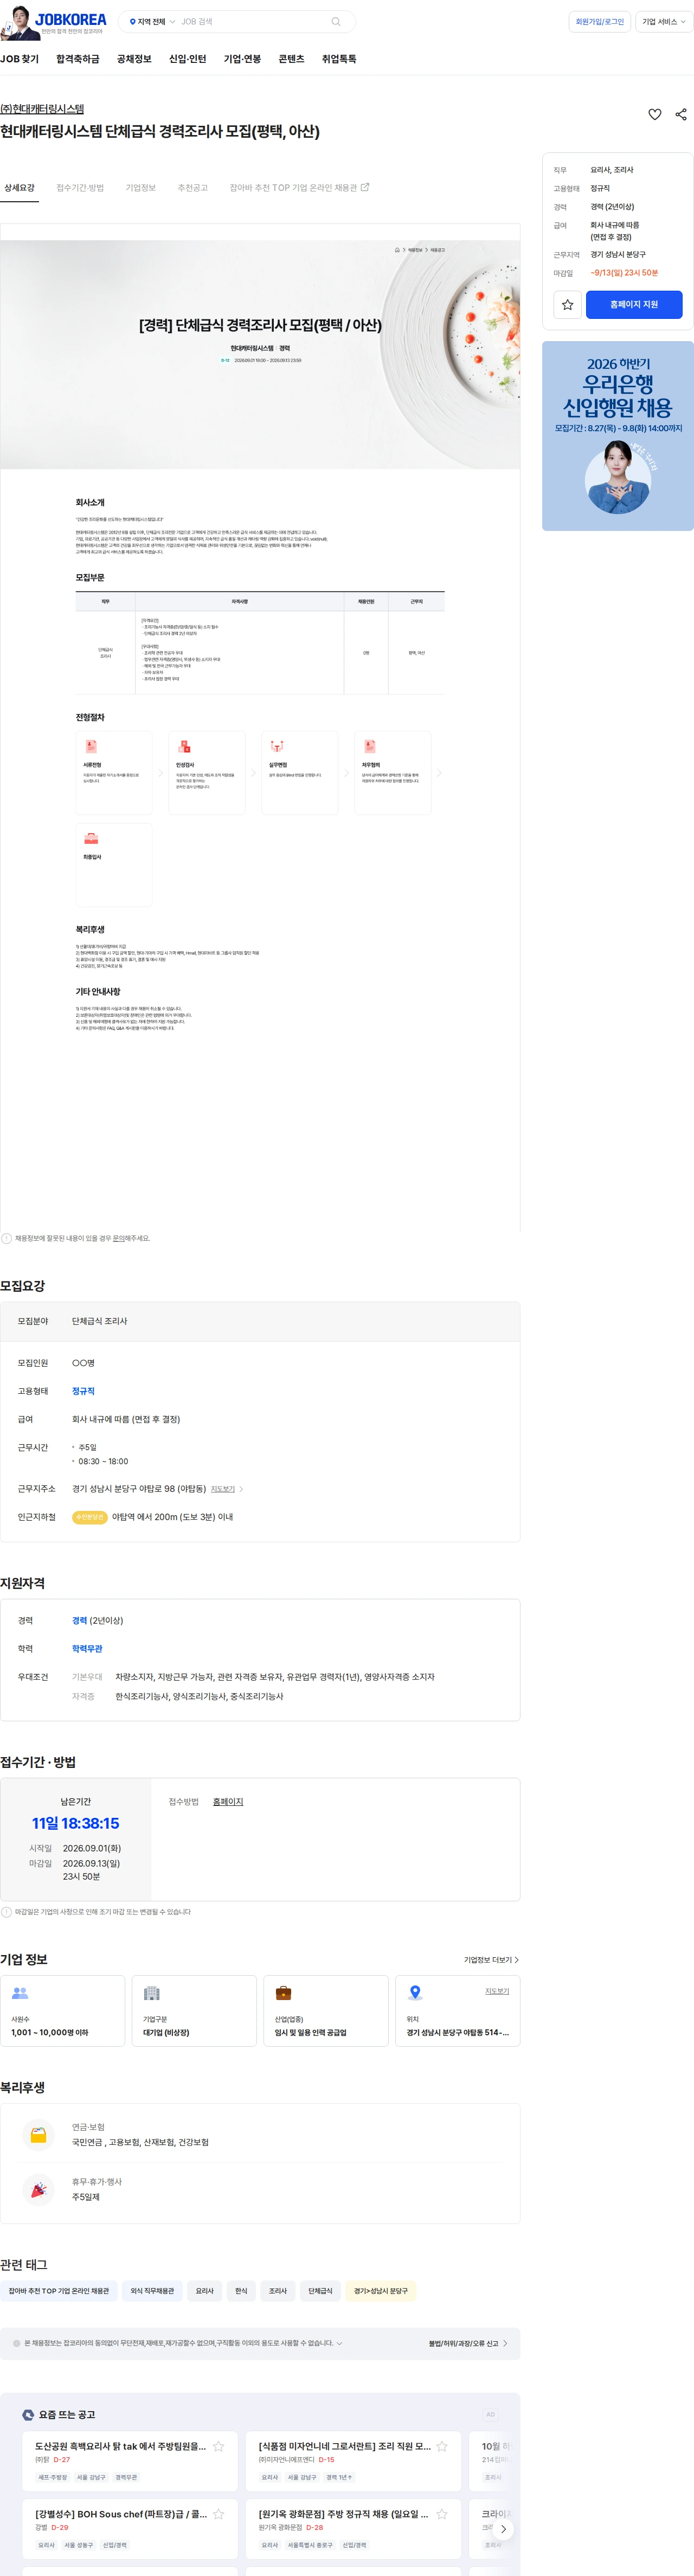Star the 도산공원 흑백요리사 posting
Image resolution: width=694 pixels, height=2576 pixels.
[218, 2446]
